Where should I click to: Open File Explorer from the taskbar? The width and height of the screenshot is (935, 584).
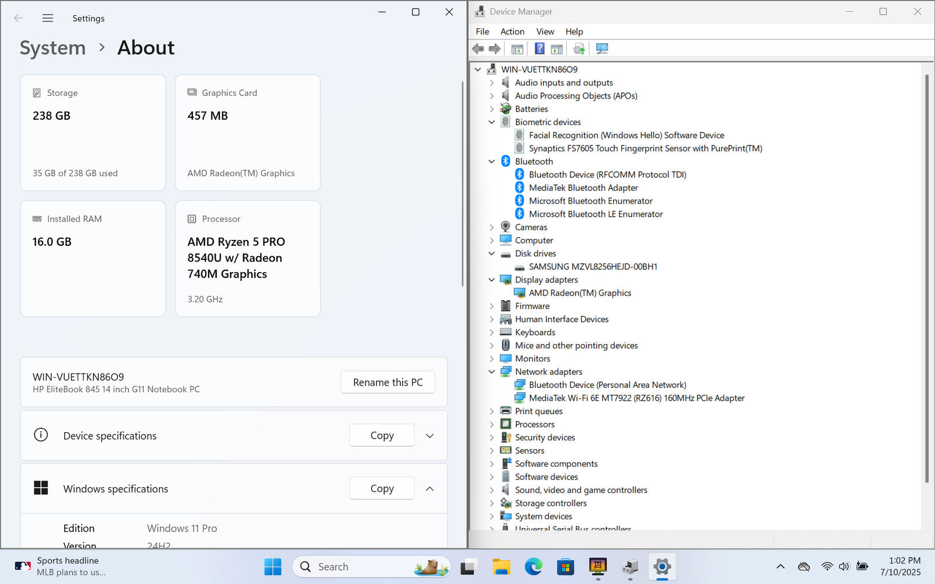coord(501,566)
